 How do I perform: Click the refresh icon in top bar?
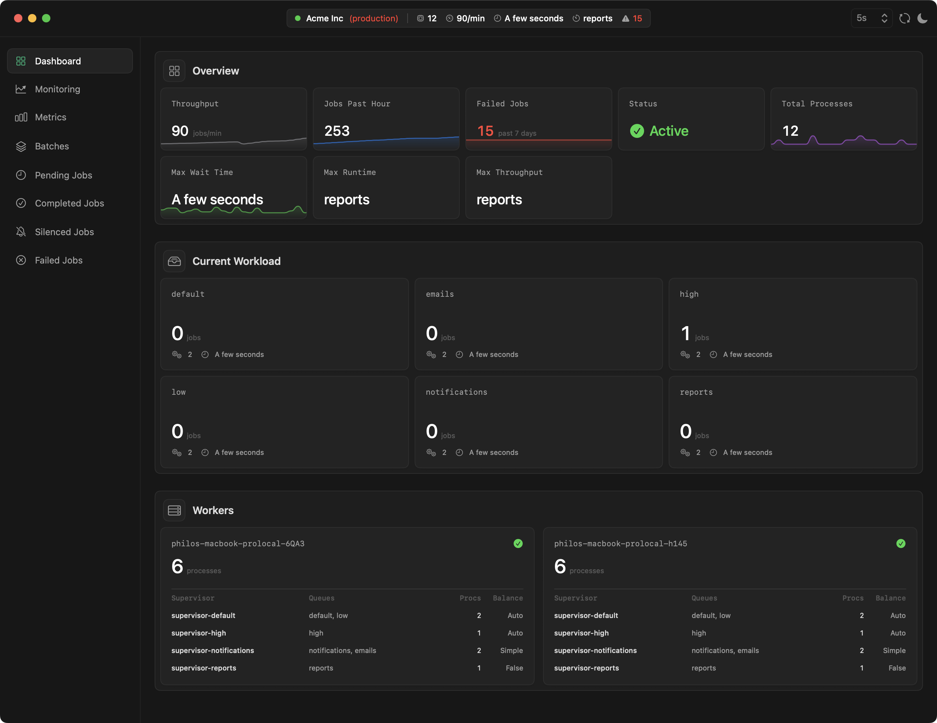[904, 19]
